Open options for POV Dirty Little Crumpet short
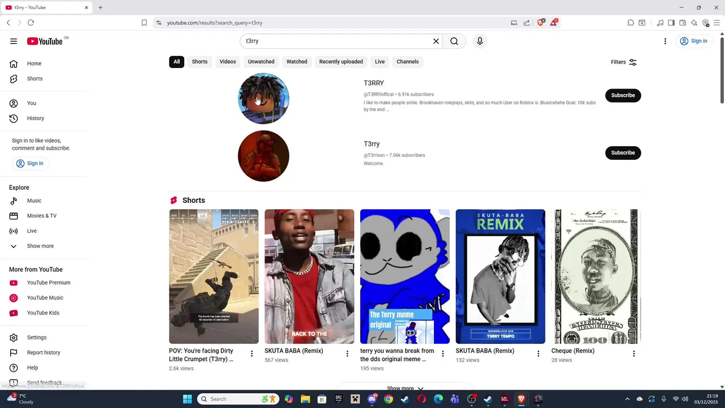This screenshot has width=725, height=408. click(252, 354)
